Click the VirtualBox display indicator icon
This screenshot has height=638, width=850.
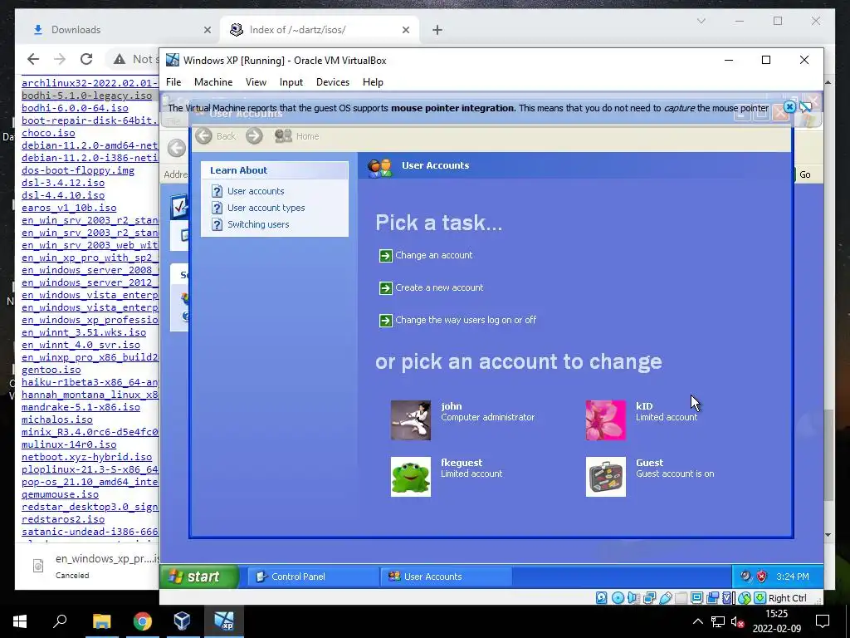pos(697,598)
